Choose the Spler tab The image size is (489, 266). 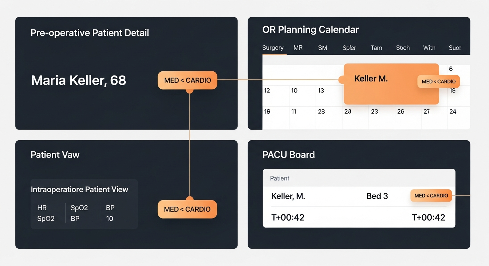349,48
